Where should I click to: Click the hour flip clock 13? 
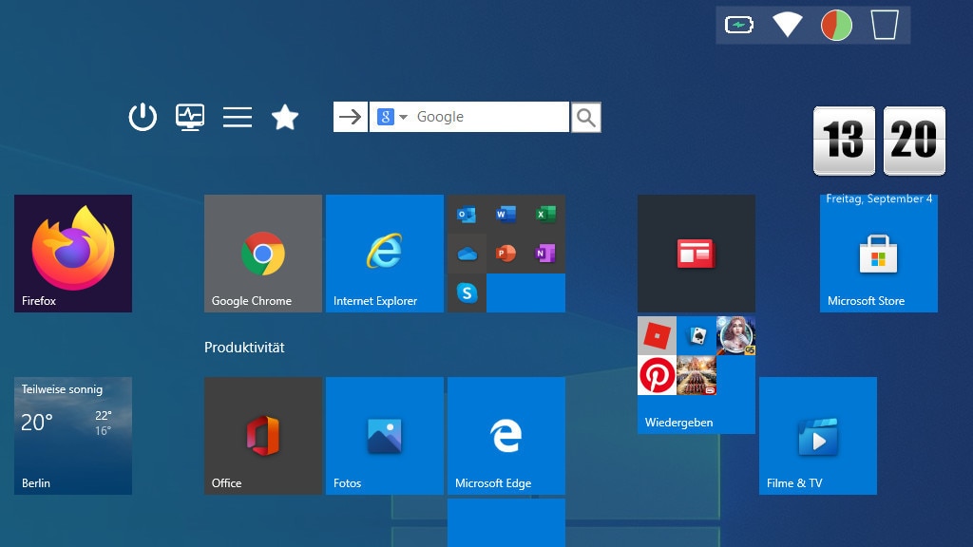tap(844, 141)
